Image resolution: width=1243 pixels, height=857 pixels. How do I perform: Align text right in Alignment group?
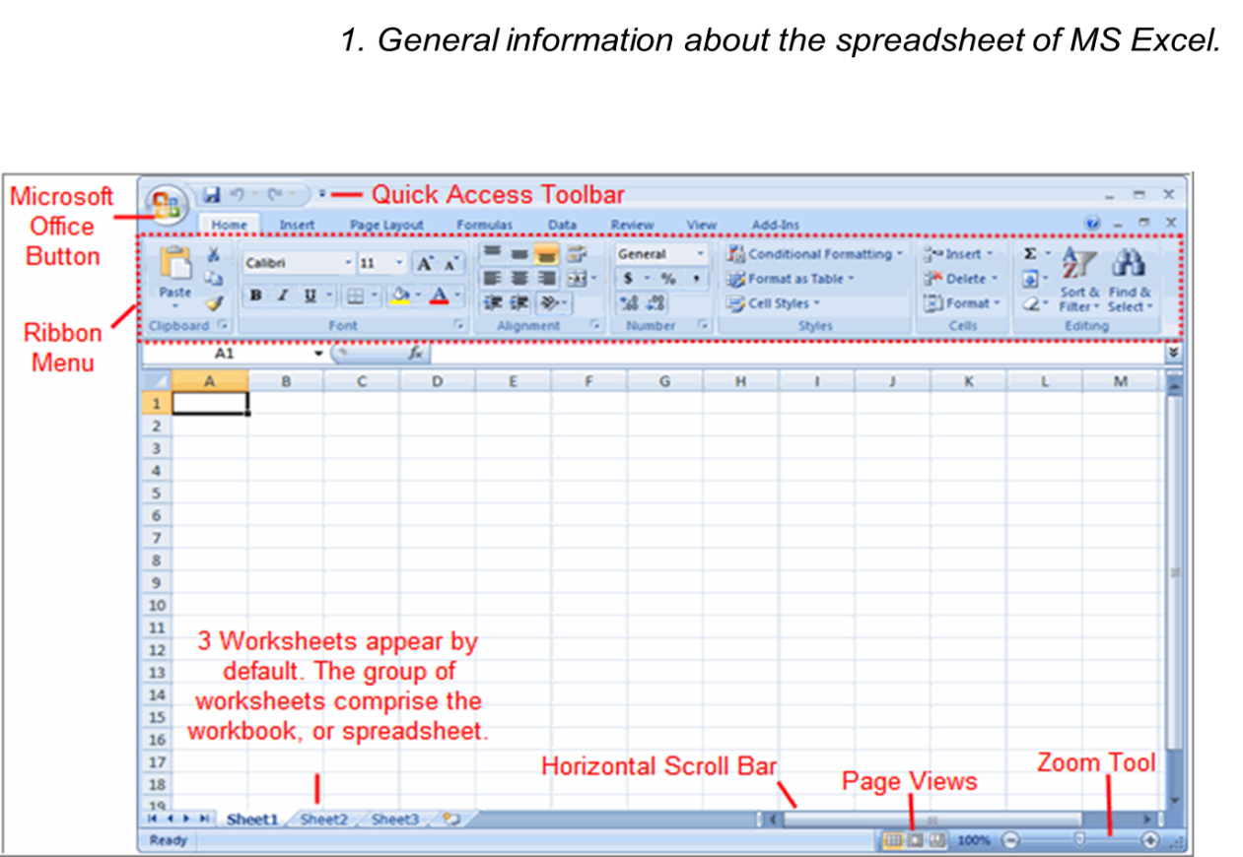tap(545, 280)
